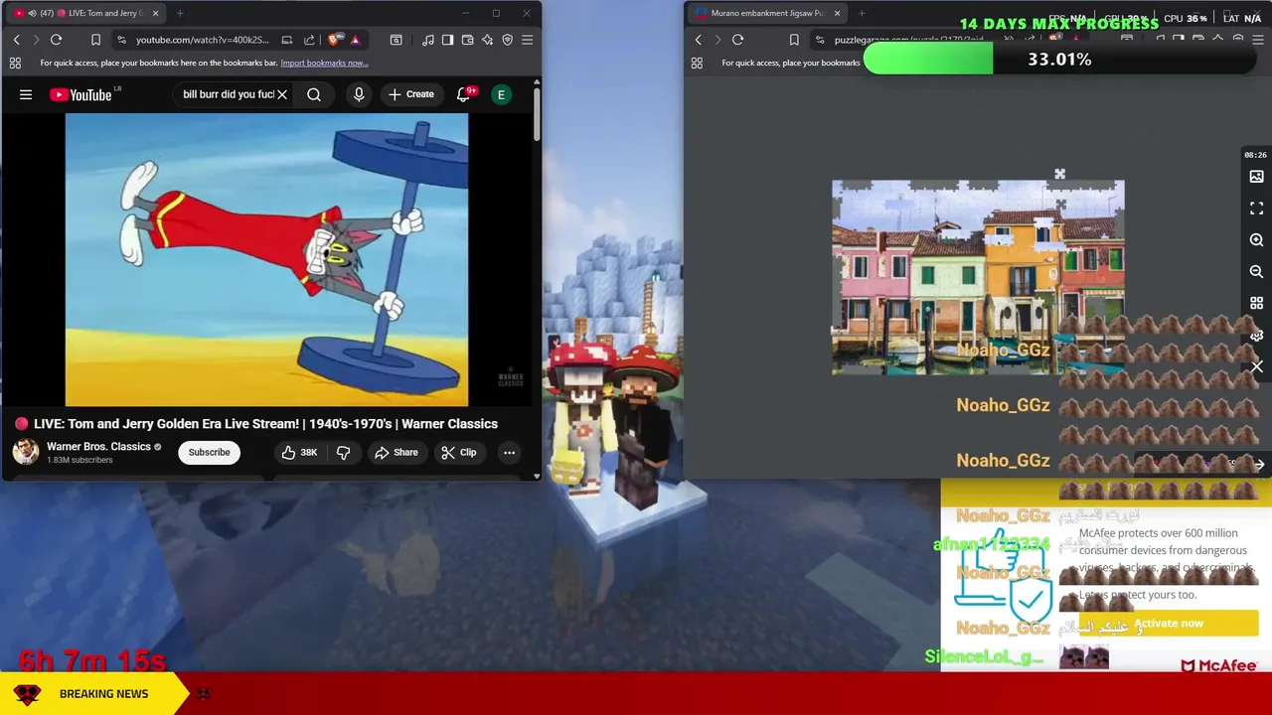The height and width of the screenshot is (715, 1272).
Task: Click the assembled Murano jigsaw image
Action: [978, 277]
